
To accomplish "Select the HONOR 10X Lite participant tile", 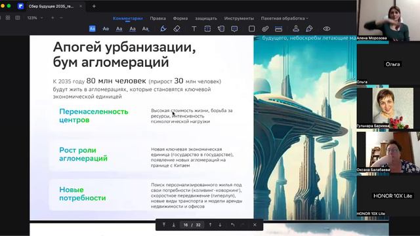I will (x=388, y=196).
